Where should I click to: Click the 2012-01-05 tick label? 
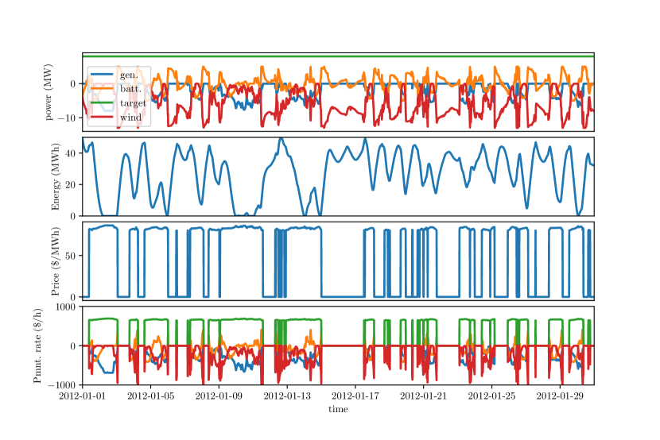tap(151, 396)
